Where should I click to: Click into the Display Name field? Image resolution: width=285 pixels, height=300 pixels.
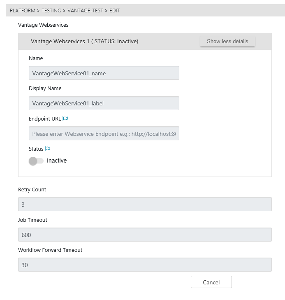point(104,103)
